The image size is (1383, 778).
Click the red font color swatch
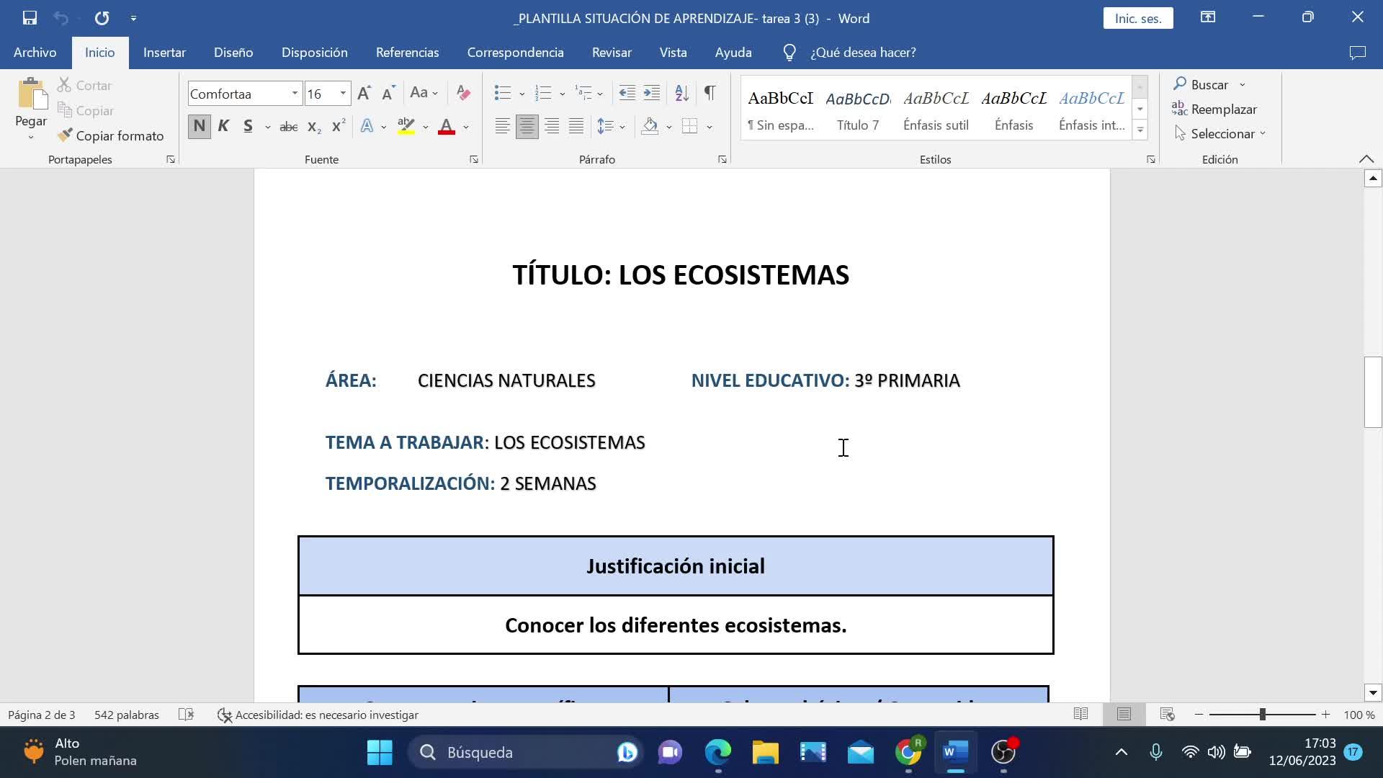coord(447,127)
